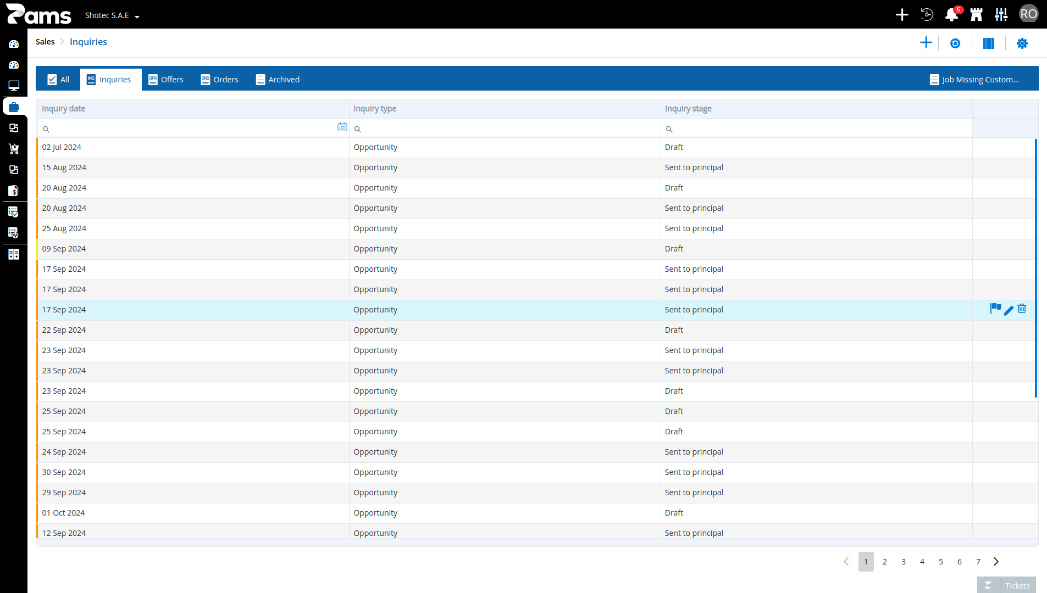Open the history clock icon in the top bar
The height and width of the screenshot is (593, 1047).
tap(927, 15)
